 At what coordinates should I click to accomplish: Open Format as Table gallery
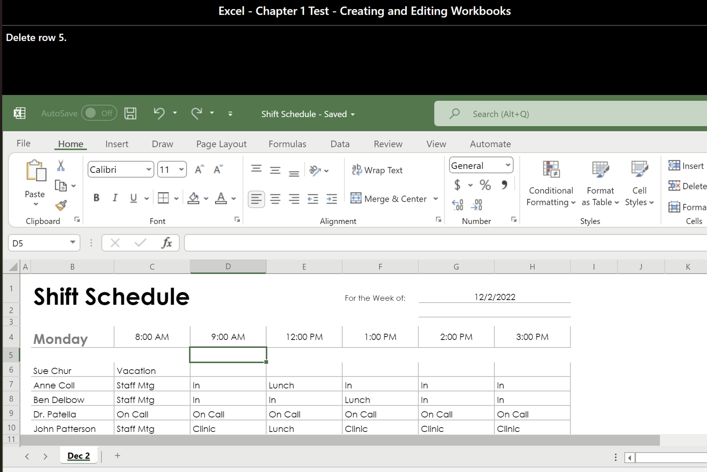click(600, 183)
